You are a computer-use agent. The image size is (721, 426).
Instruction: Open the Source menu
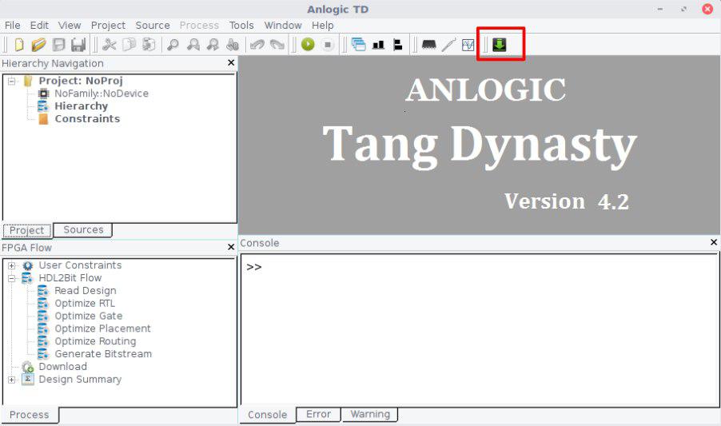point(153,26)
